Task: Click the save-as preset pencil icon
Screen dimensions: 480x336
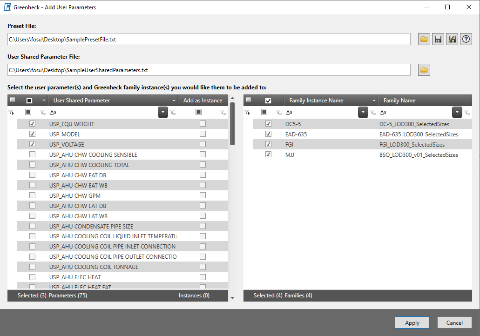Action: pos(452,39)
